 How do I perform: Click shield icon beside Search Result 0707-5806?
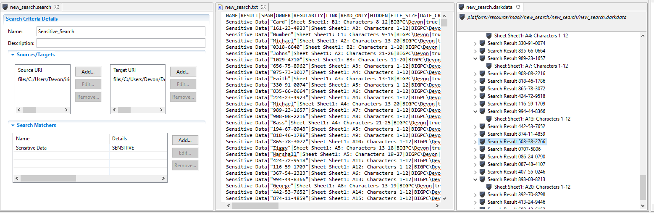482,149
